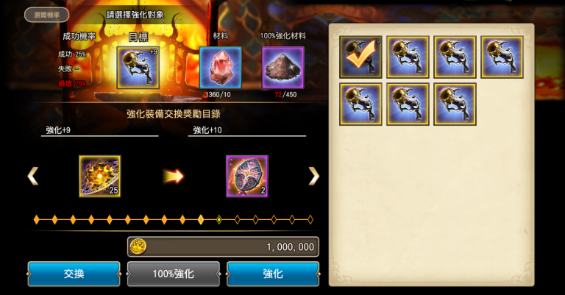
Task: Tap the 100% enhancement powder material icon
Action: tap(282, 68)
